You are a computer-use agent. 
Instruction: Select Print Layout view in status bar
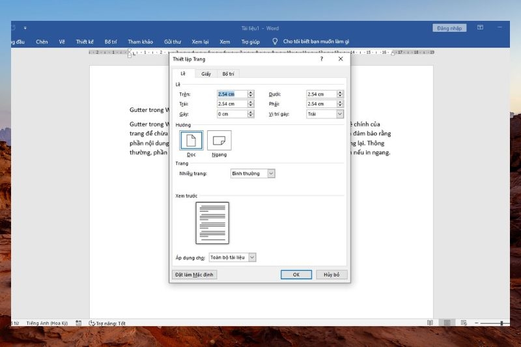pos(446,323)
